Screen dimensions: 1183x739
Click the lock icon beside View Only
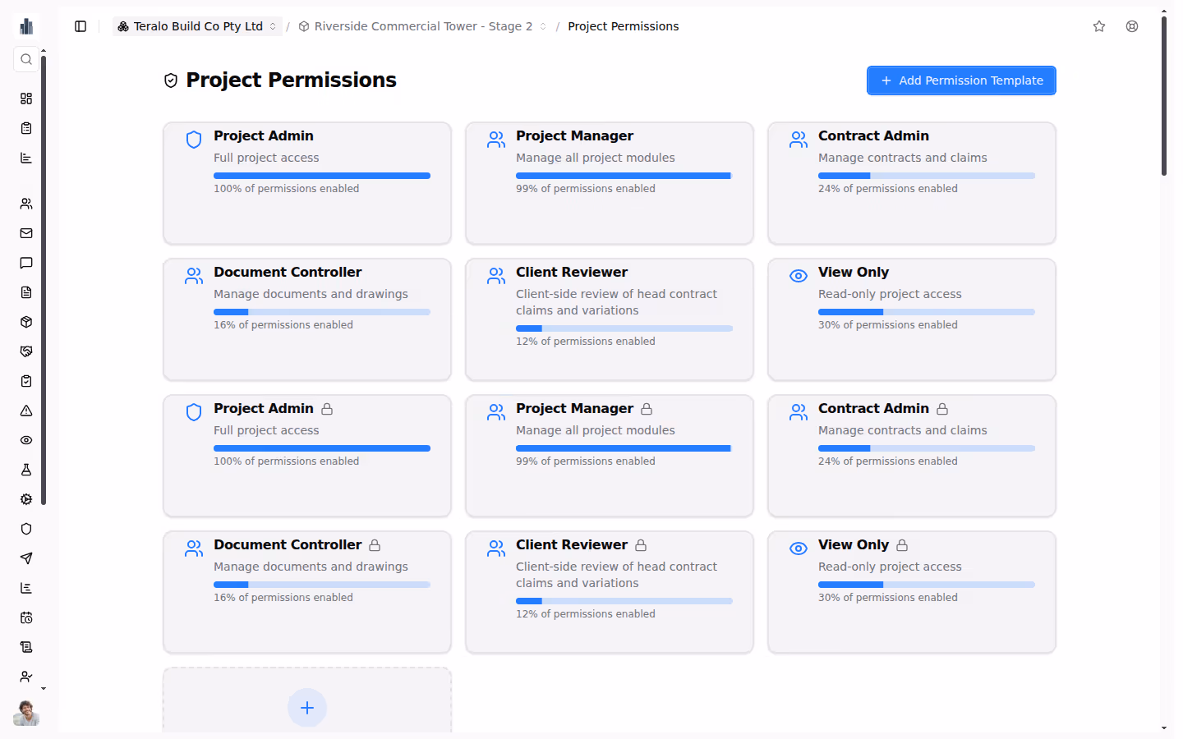click(x=902, y=545)
